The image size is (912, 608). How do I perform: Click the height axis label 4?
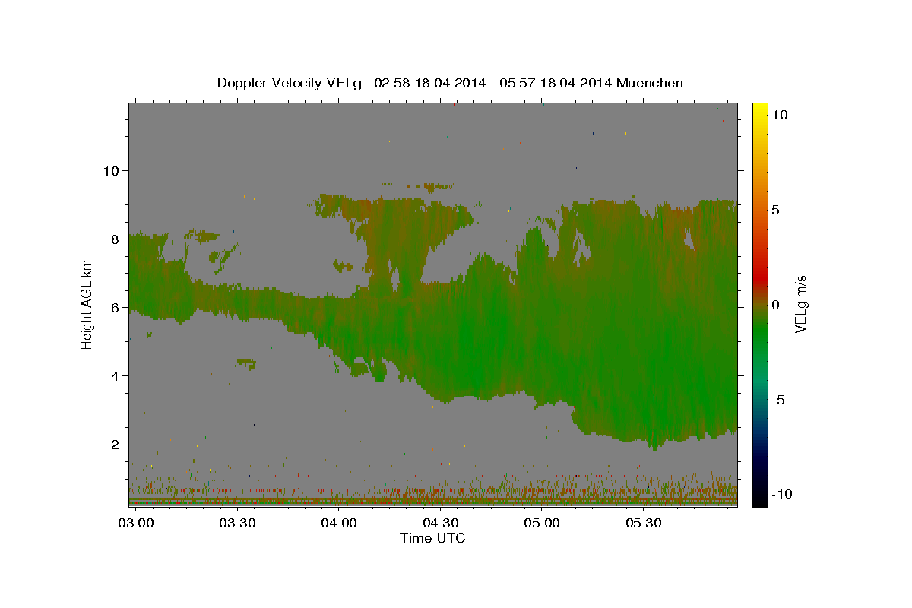(115, 376)
